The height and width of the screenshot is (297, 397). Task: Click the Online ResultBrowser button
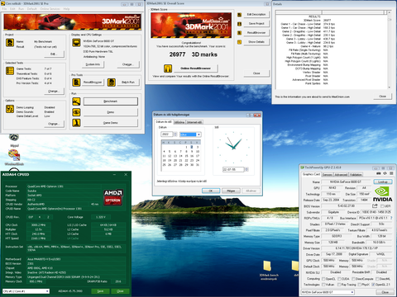(x=195, y=68)
